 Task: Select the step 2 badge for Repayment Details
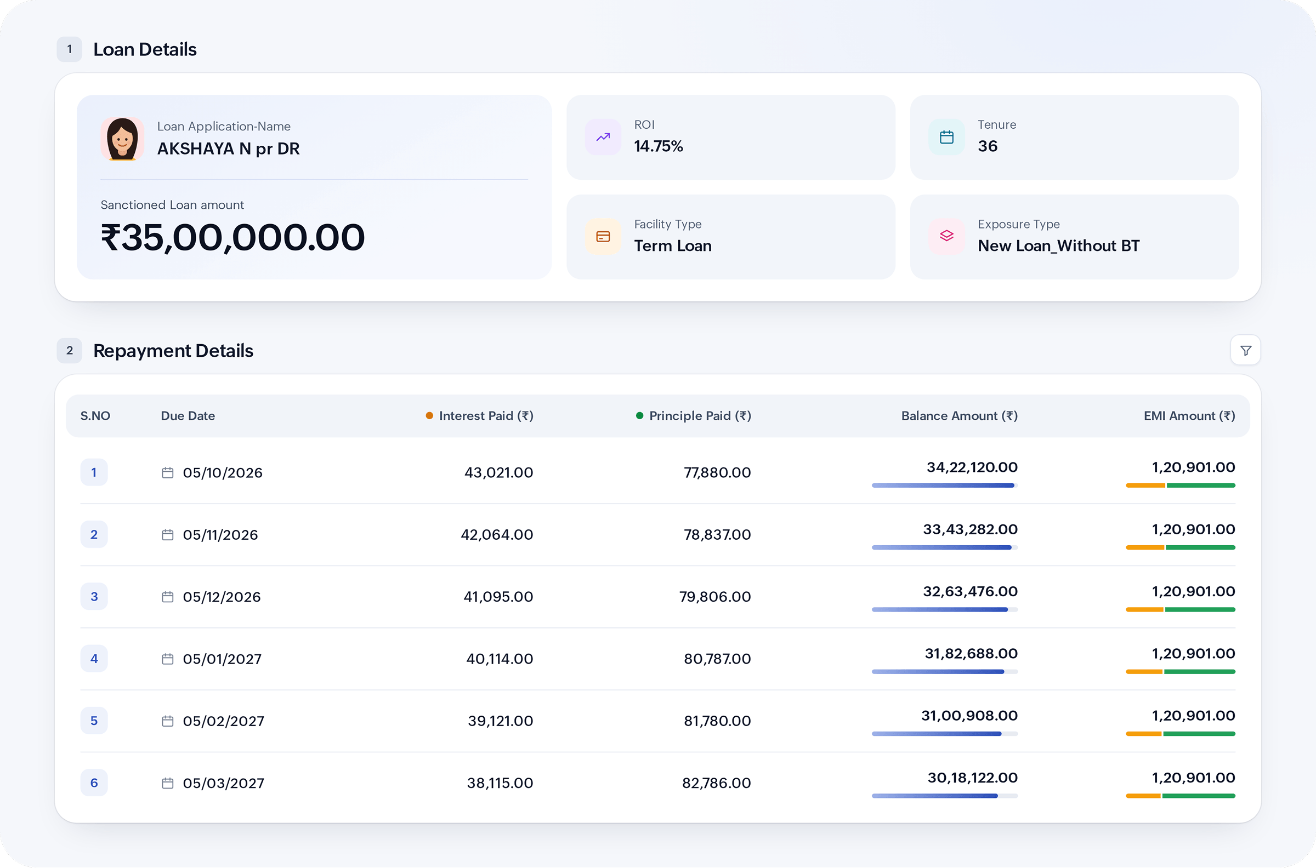tap(69, 350)
